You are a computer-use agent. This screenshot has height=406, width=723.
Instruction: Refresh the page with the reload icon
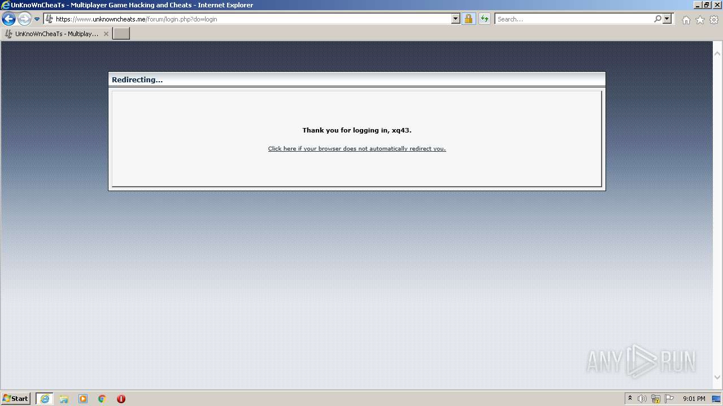(485, 19)
